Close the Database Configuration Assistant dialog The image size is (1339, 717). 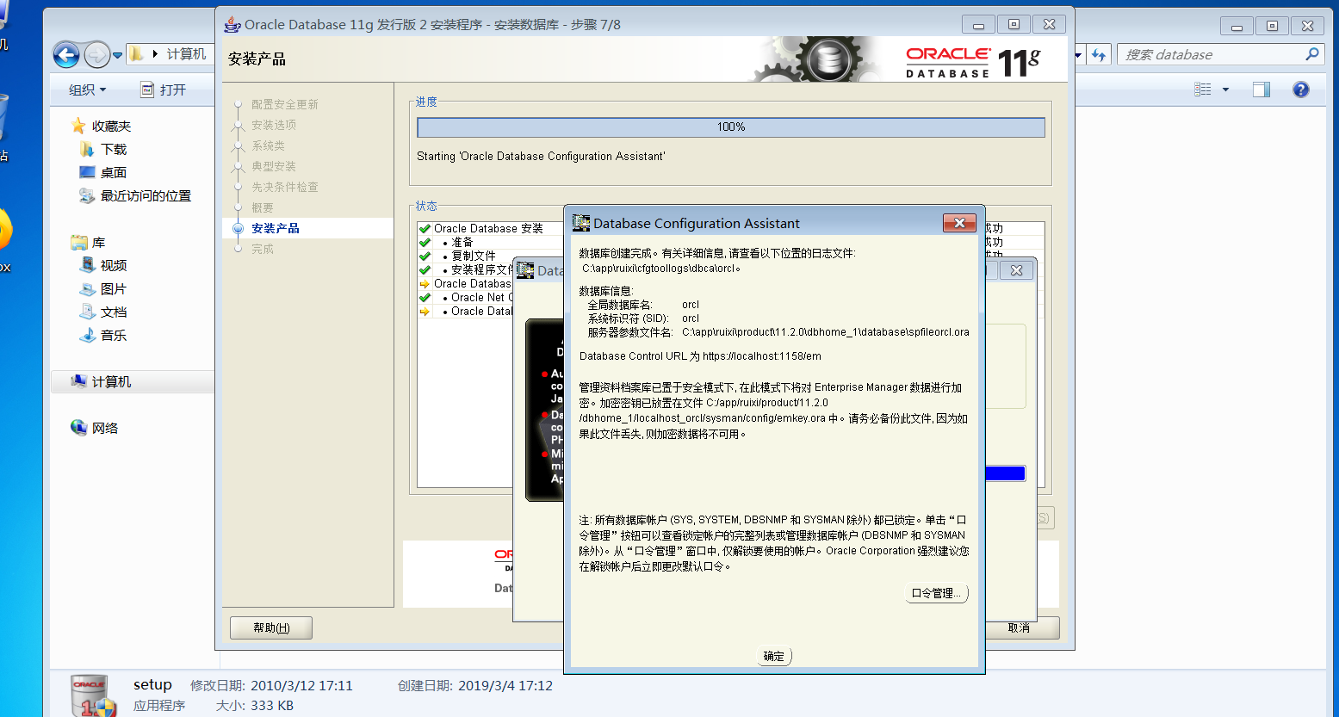tap(959, 223)
